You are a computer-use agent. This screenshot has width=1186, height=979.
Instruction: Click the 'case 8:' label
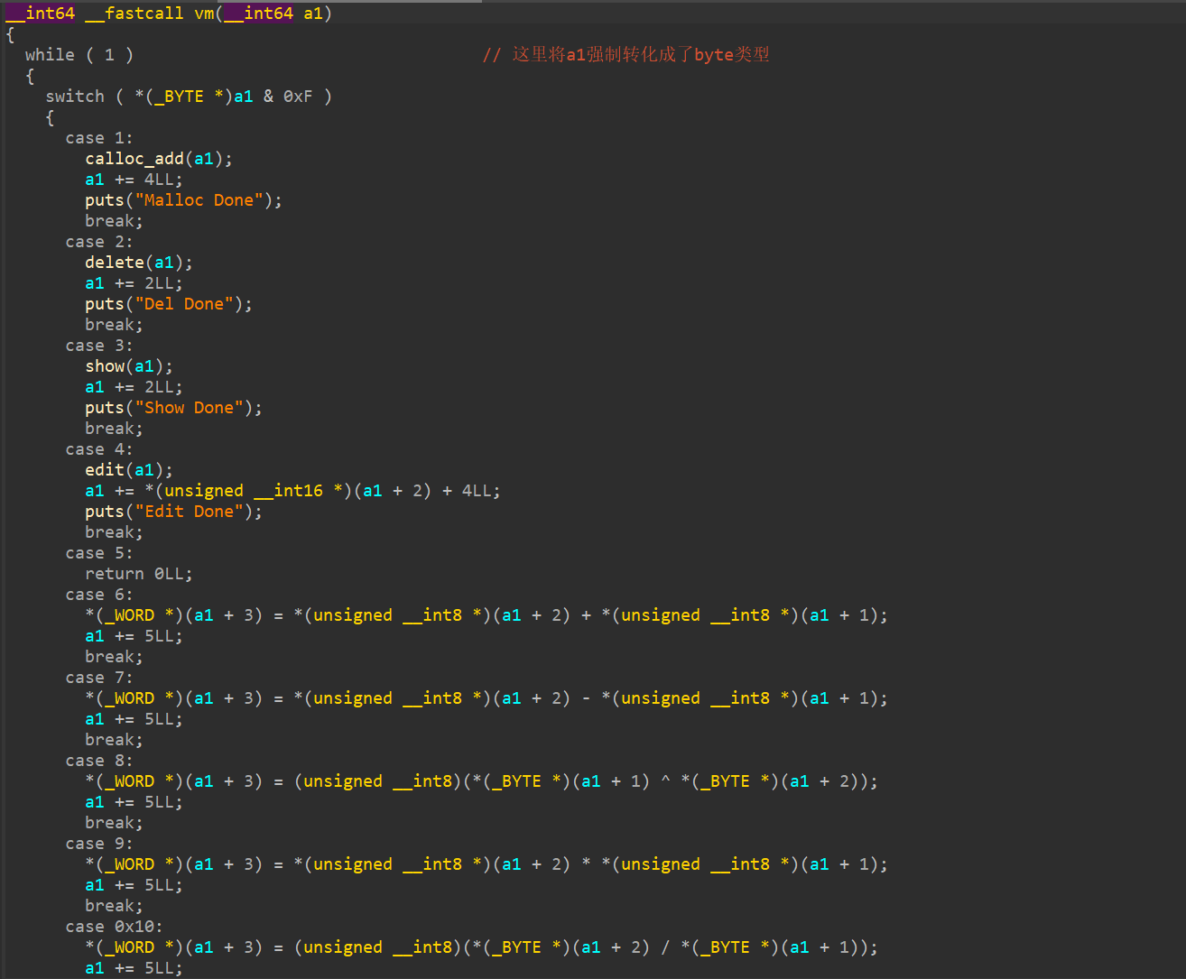click(99, 761)
